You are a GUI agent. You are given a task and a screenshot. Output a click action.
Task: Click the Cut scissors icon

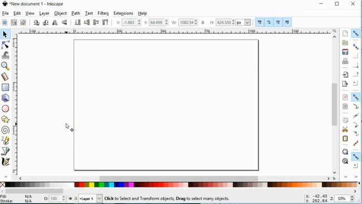click(345, 129)
